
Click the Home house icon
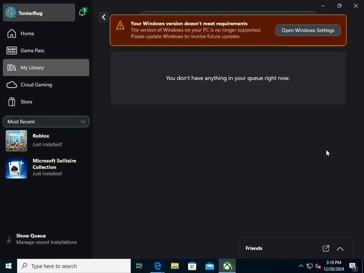pyautogui.click(x=12, y=33)
